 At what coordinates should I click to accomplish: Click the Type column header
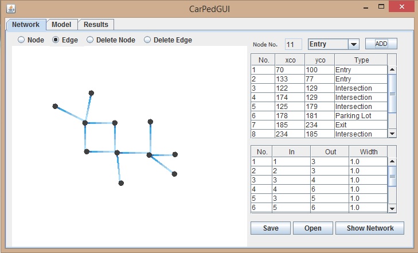(x=361, y=60)
